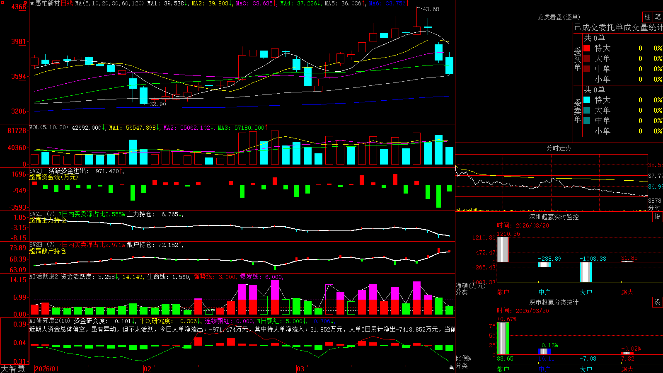Click the cyan 特大 sell-order color swatch
663x373 pixels.
tap(587, 100)
